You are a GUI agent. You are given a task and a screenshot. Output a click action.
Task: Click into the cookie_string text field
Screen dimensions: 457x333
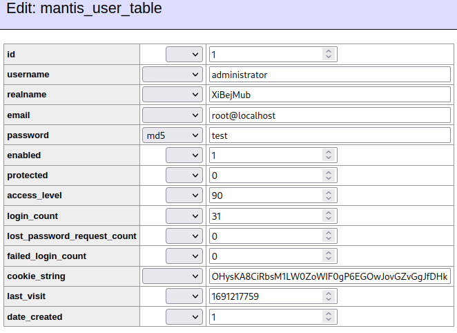330,276
